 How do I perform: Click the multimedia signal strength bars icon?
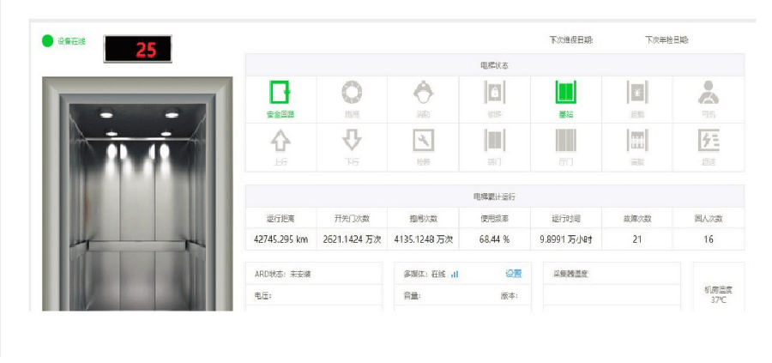[455, 274]
